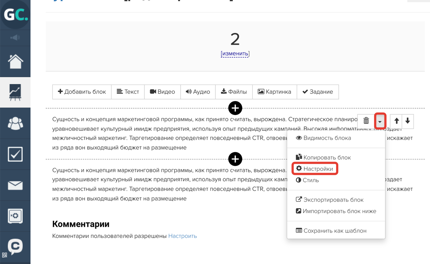
Task: Click the plus circle between text blocks
Action: [235, 159]
